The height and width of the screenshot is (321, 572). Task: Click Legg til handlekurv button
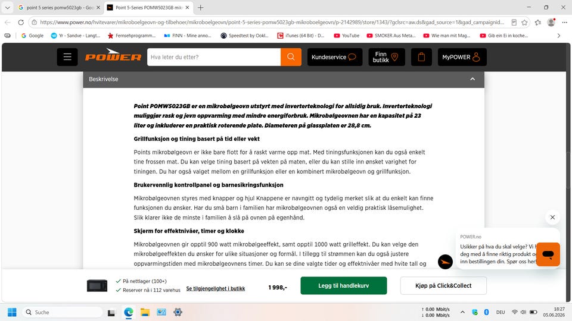pyautogui.click(x=344, y=286)
